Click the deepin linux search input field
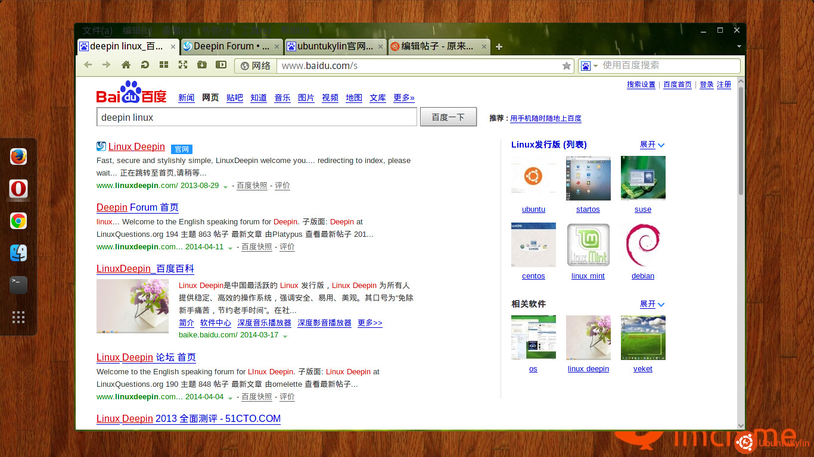Viewport: 814px width, 457px height. pyautogui.click(x=256, y=117)
